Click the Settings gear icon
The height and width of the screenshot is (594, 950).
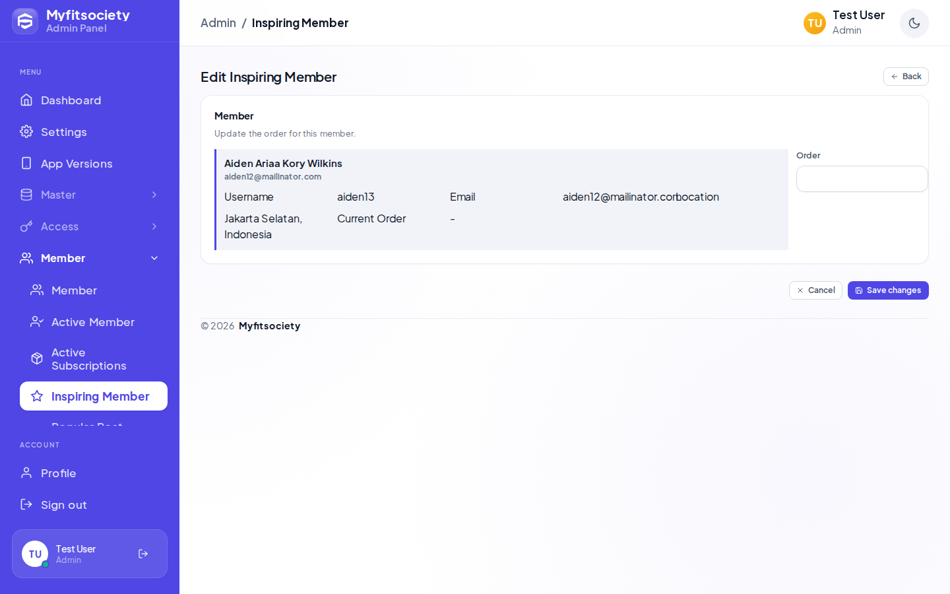point(26,131)
